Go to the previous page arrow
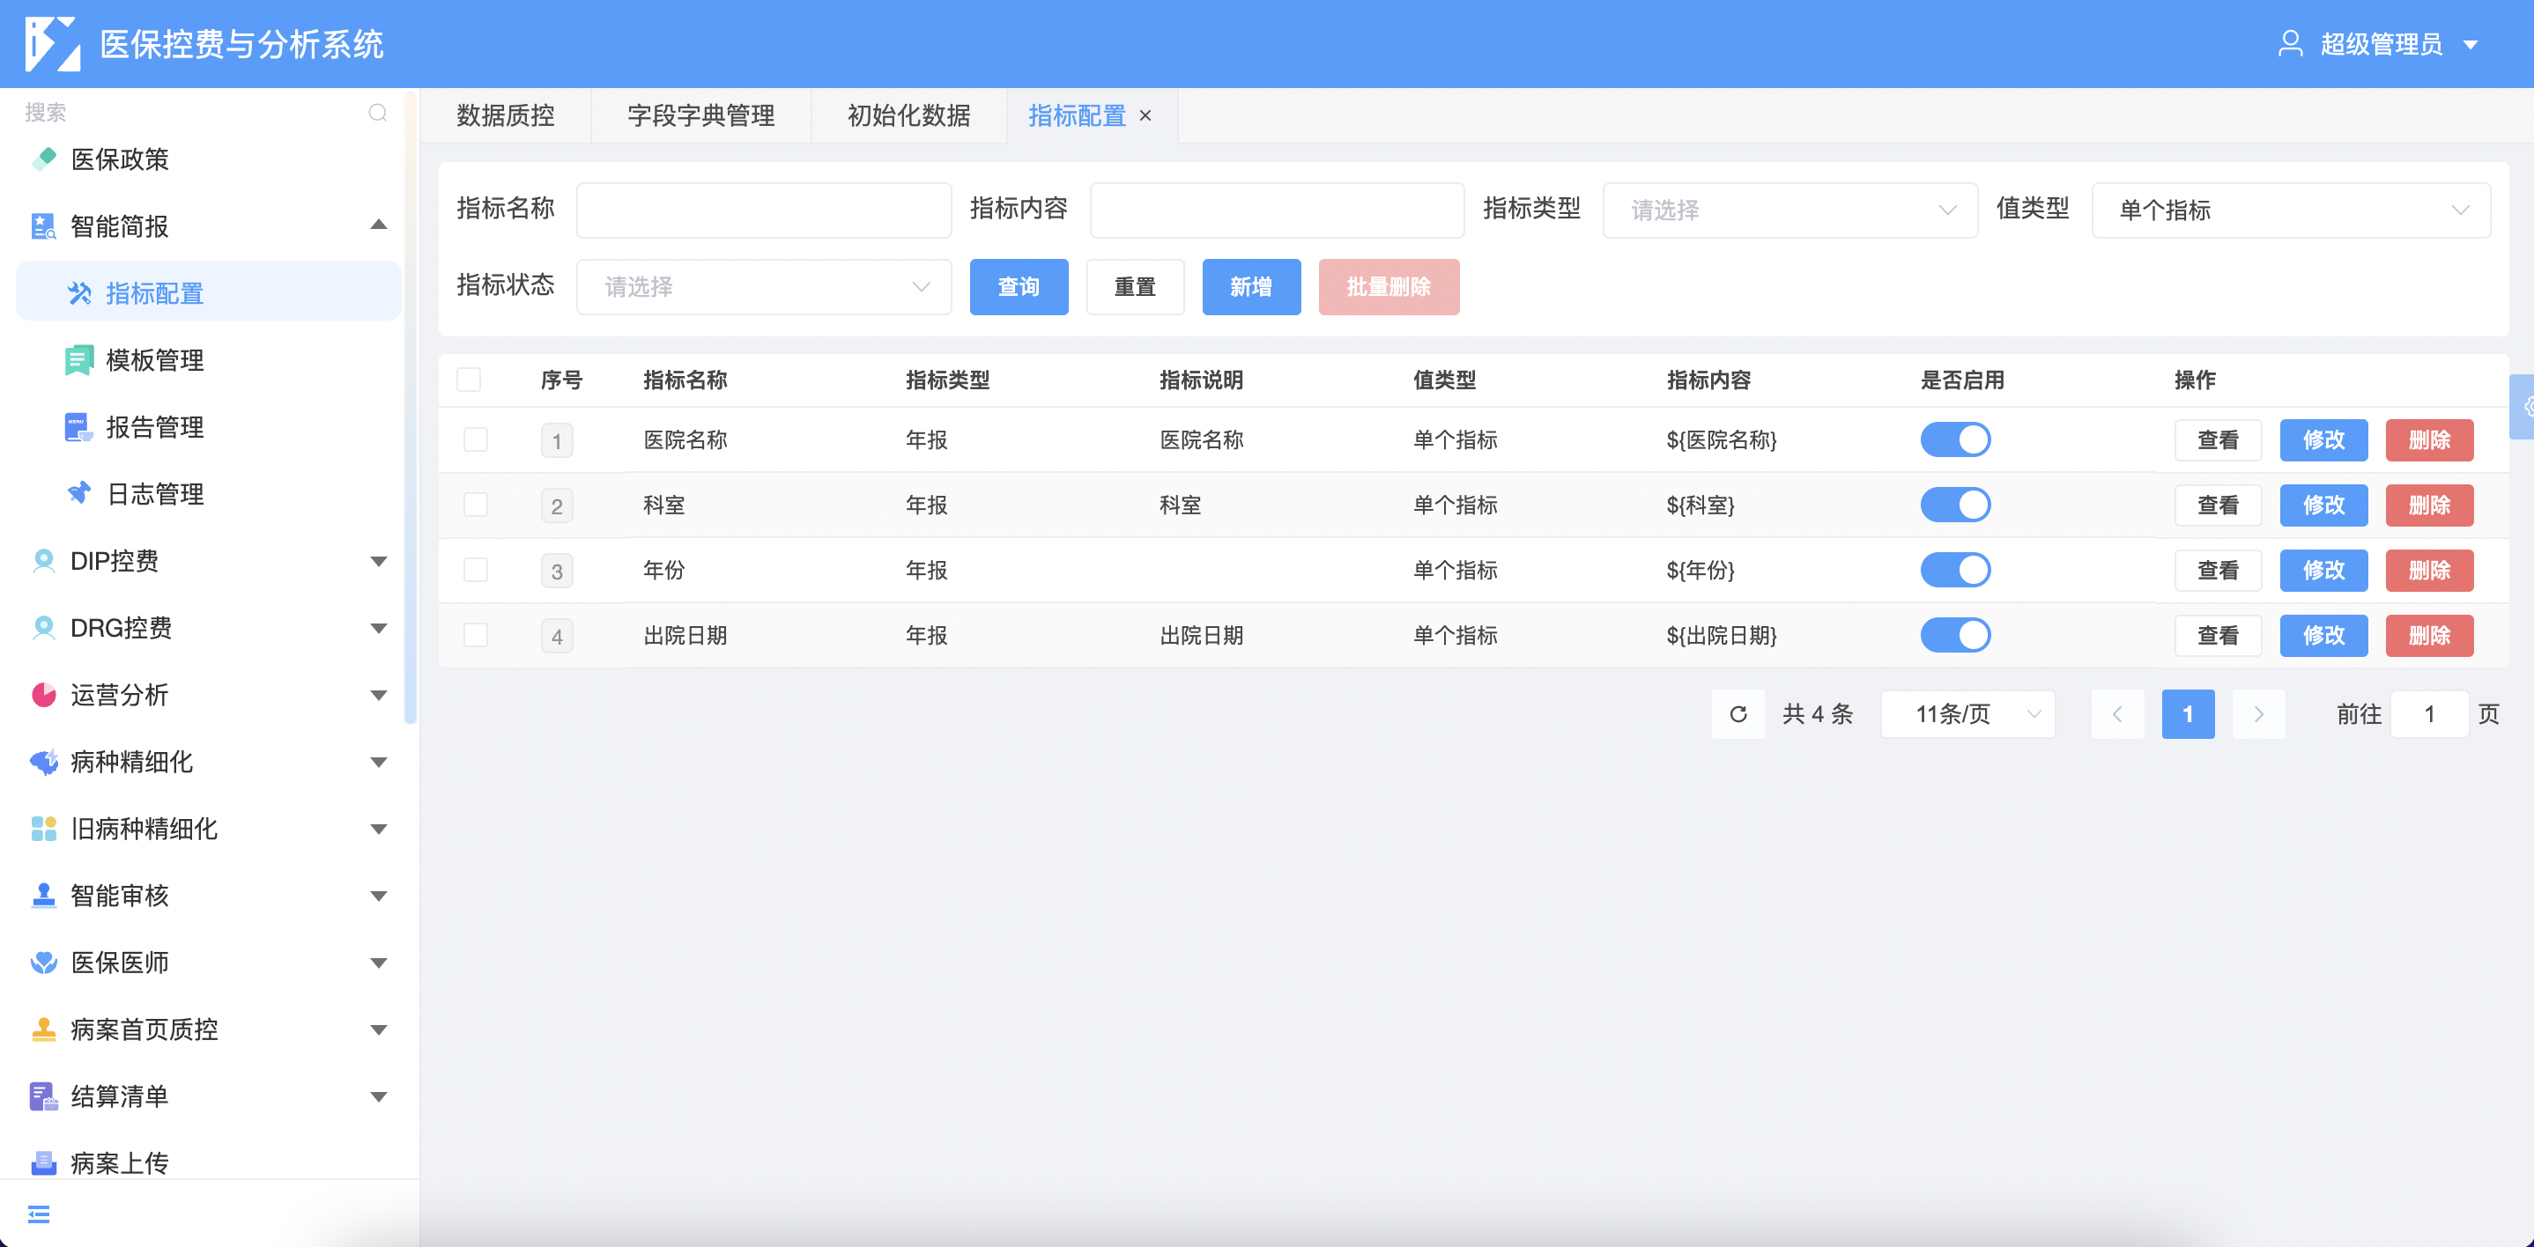 (2117, 714)
